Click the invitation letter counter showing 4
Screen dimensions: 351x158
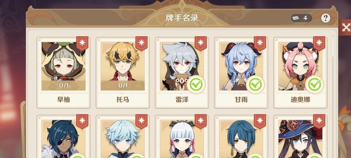[301, 18]
